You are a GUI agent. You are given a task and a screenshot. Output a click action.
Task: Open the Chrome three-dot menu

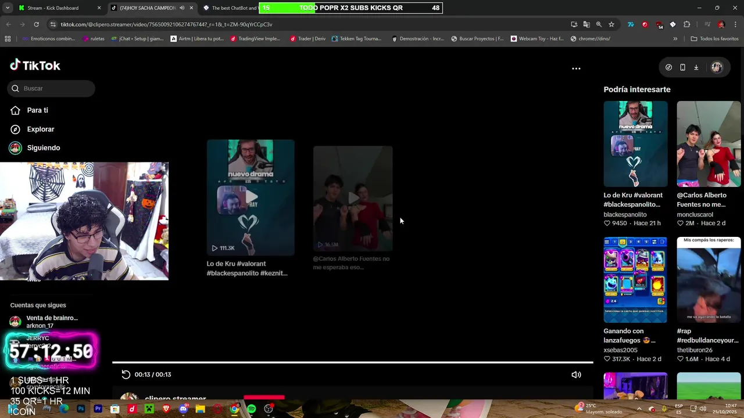(x=735, y=24)
